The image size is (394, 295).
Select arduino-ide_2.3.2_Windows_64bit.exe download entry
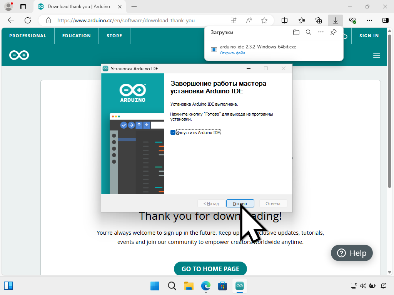(274, 50)
